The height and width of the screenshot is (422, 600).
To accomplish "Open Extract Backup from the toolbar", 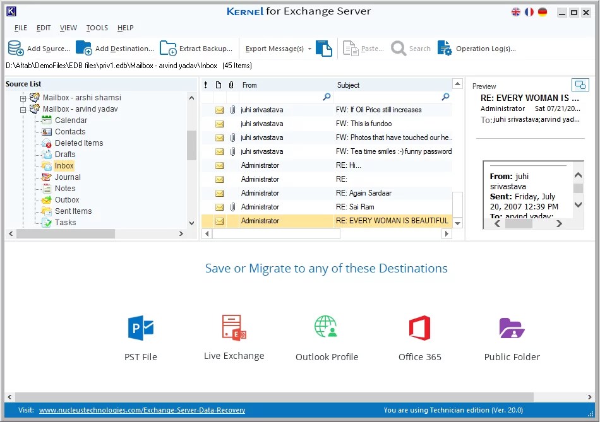I will pyautogui.click(x=168, y=47).
